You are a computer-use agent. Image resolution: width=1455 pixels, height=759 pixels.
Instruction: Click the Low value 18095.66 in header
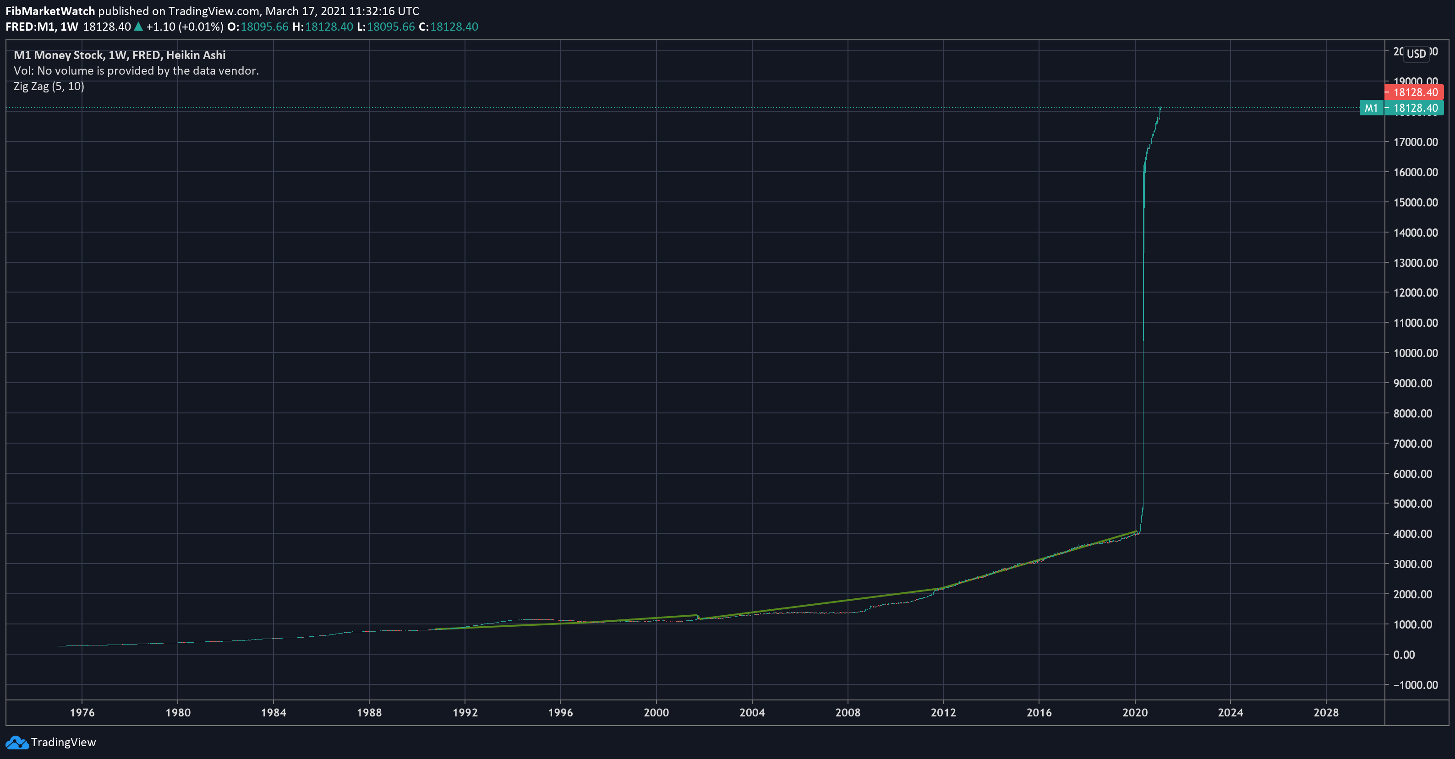click(391, 27)
